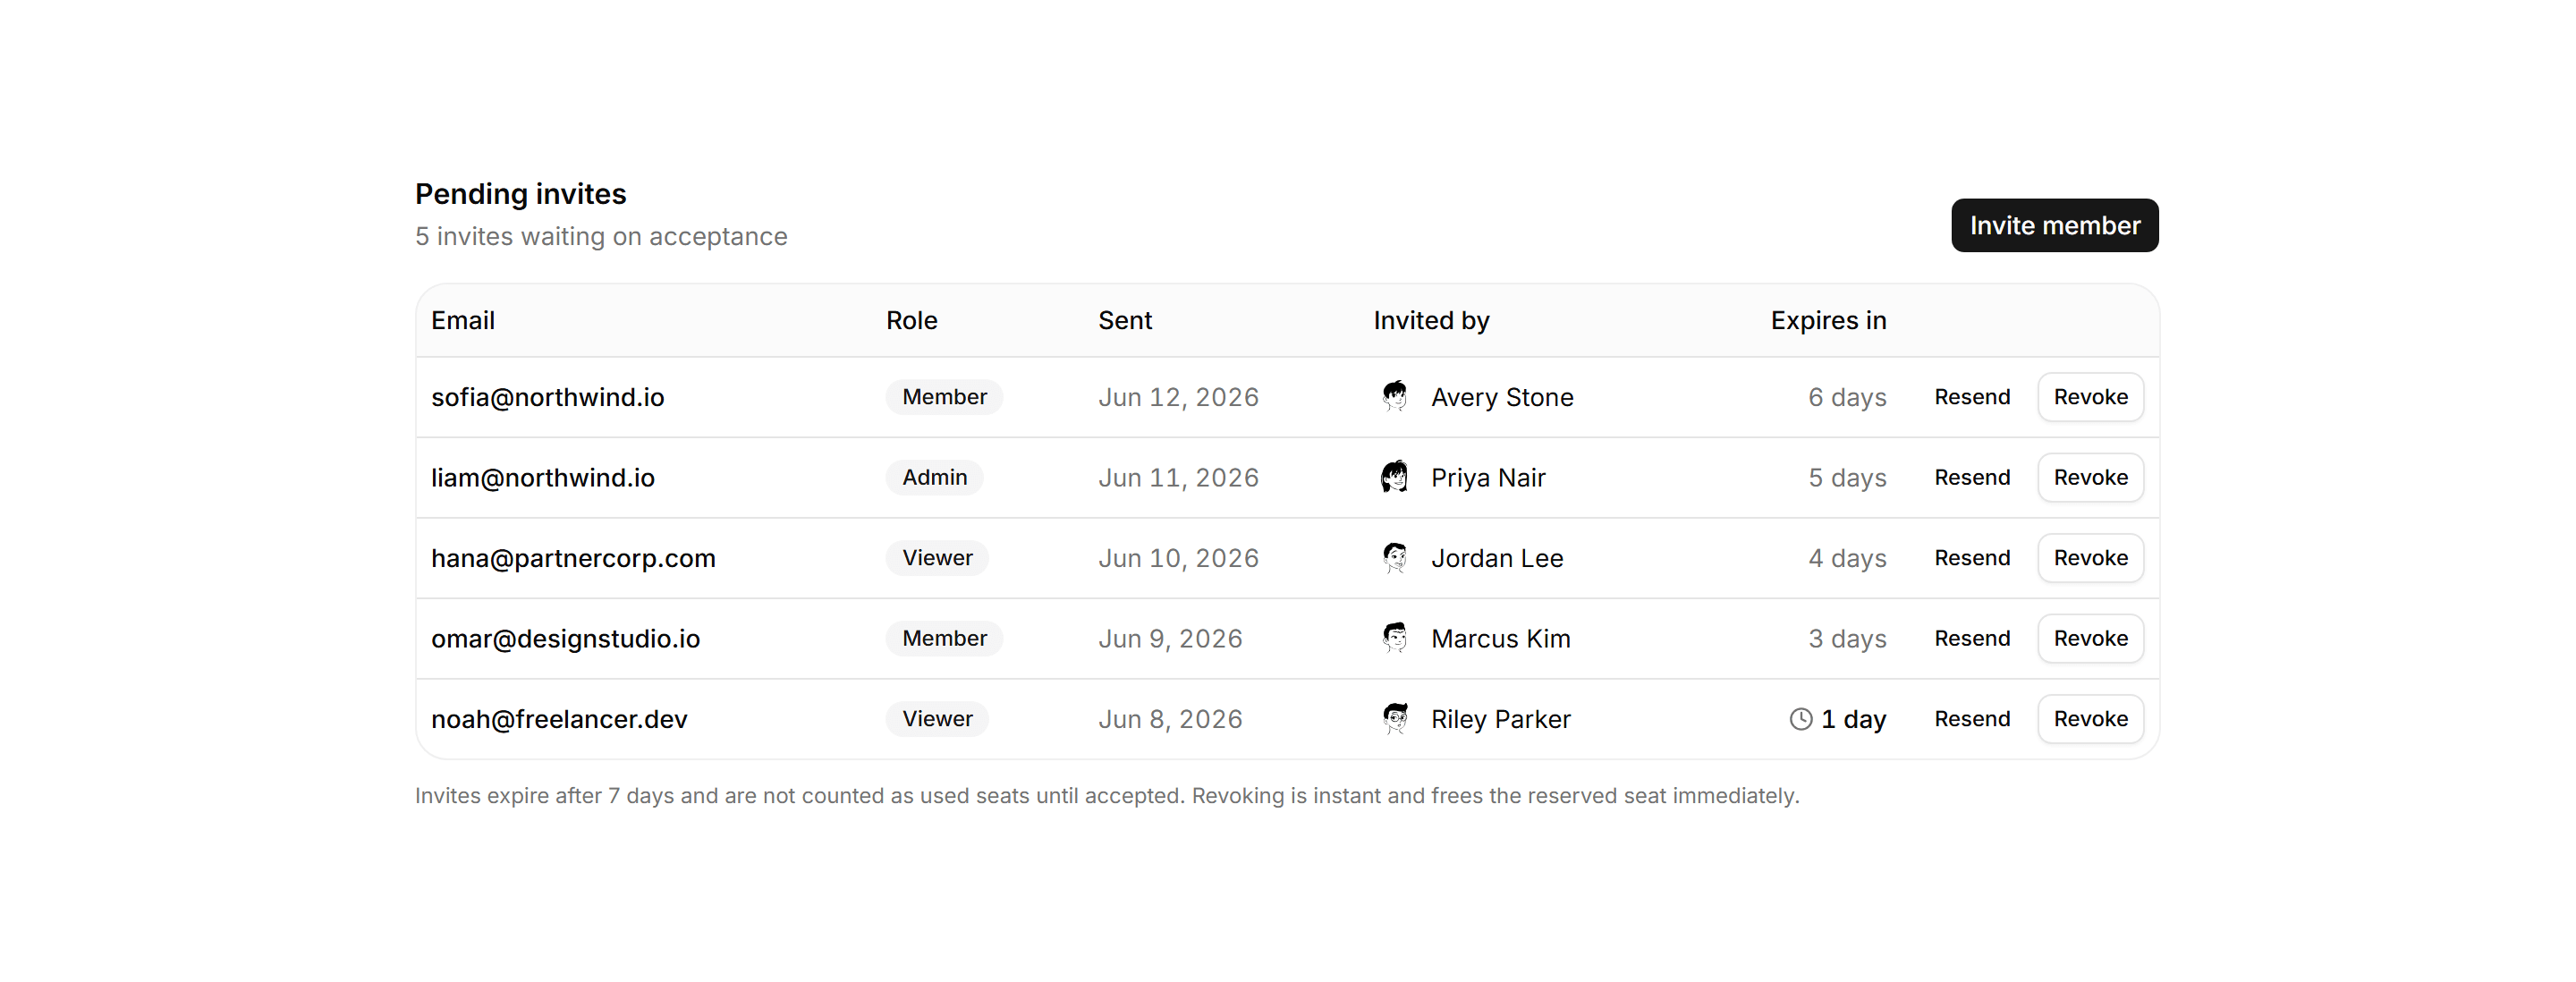Revoke invite for liam@northwind.io
The width and height of the screenshot is (2576, 982).
point(2090,477)
